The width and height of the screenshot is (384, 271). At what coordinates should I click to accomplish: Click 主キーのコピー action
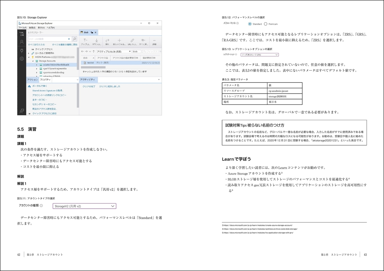pyautogui.click(x=40, y=100)
